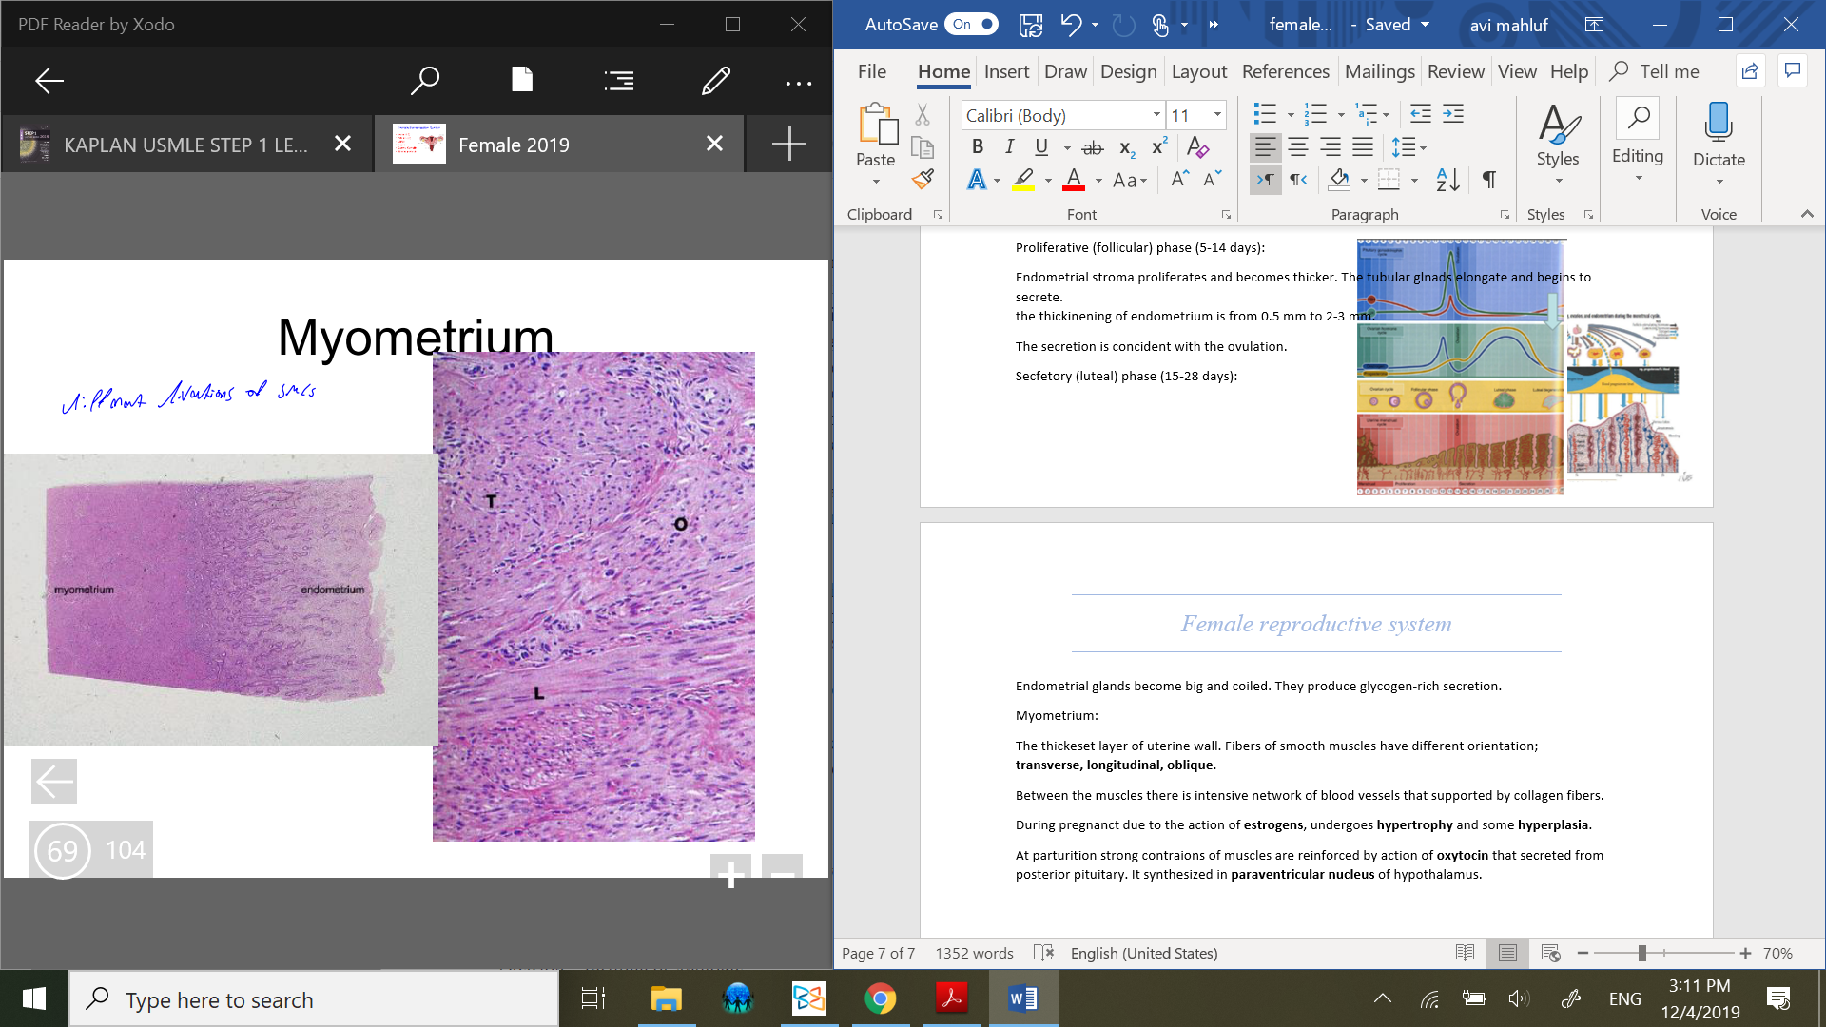Switch to the KAPLAN USMLE STEP 1 tab
Viewport: 1826px width, 1027px height.
pos(185,145)
